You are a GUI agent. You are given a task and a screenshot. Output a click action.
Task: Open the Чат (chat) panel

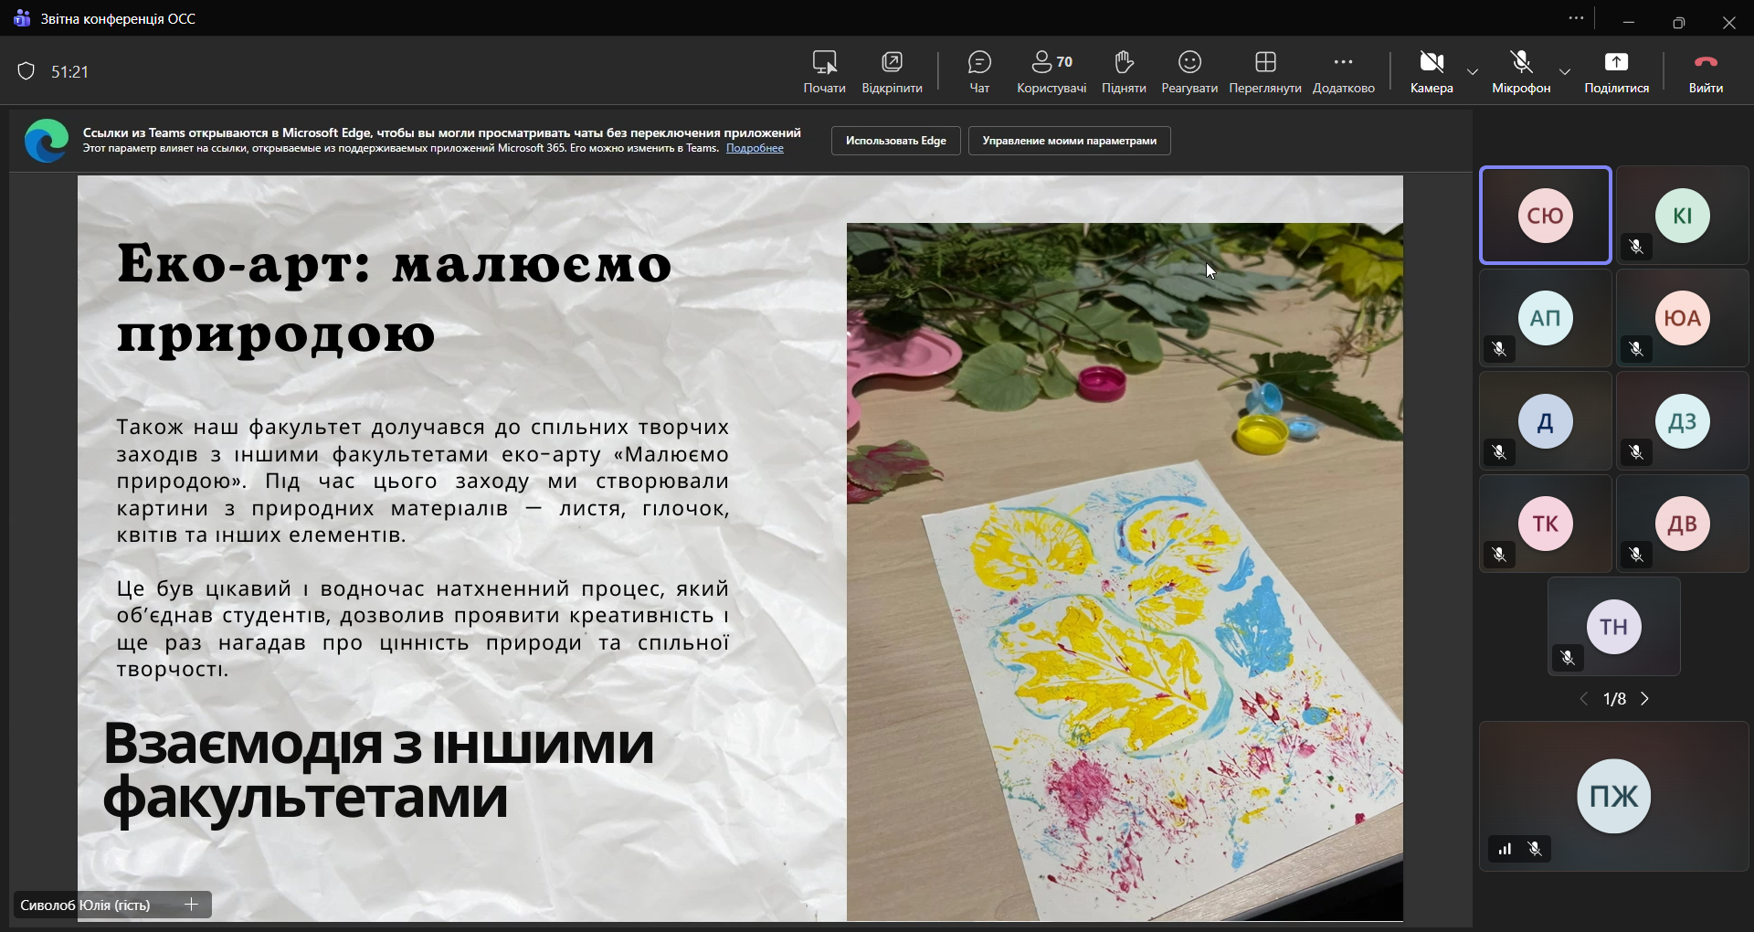click(x=979, y=72)
